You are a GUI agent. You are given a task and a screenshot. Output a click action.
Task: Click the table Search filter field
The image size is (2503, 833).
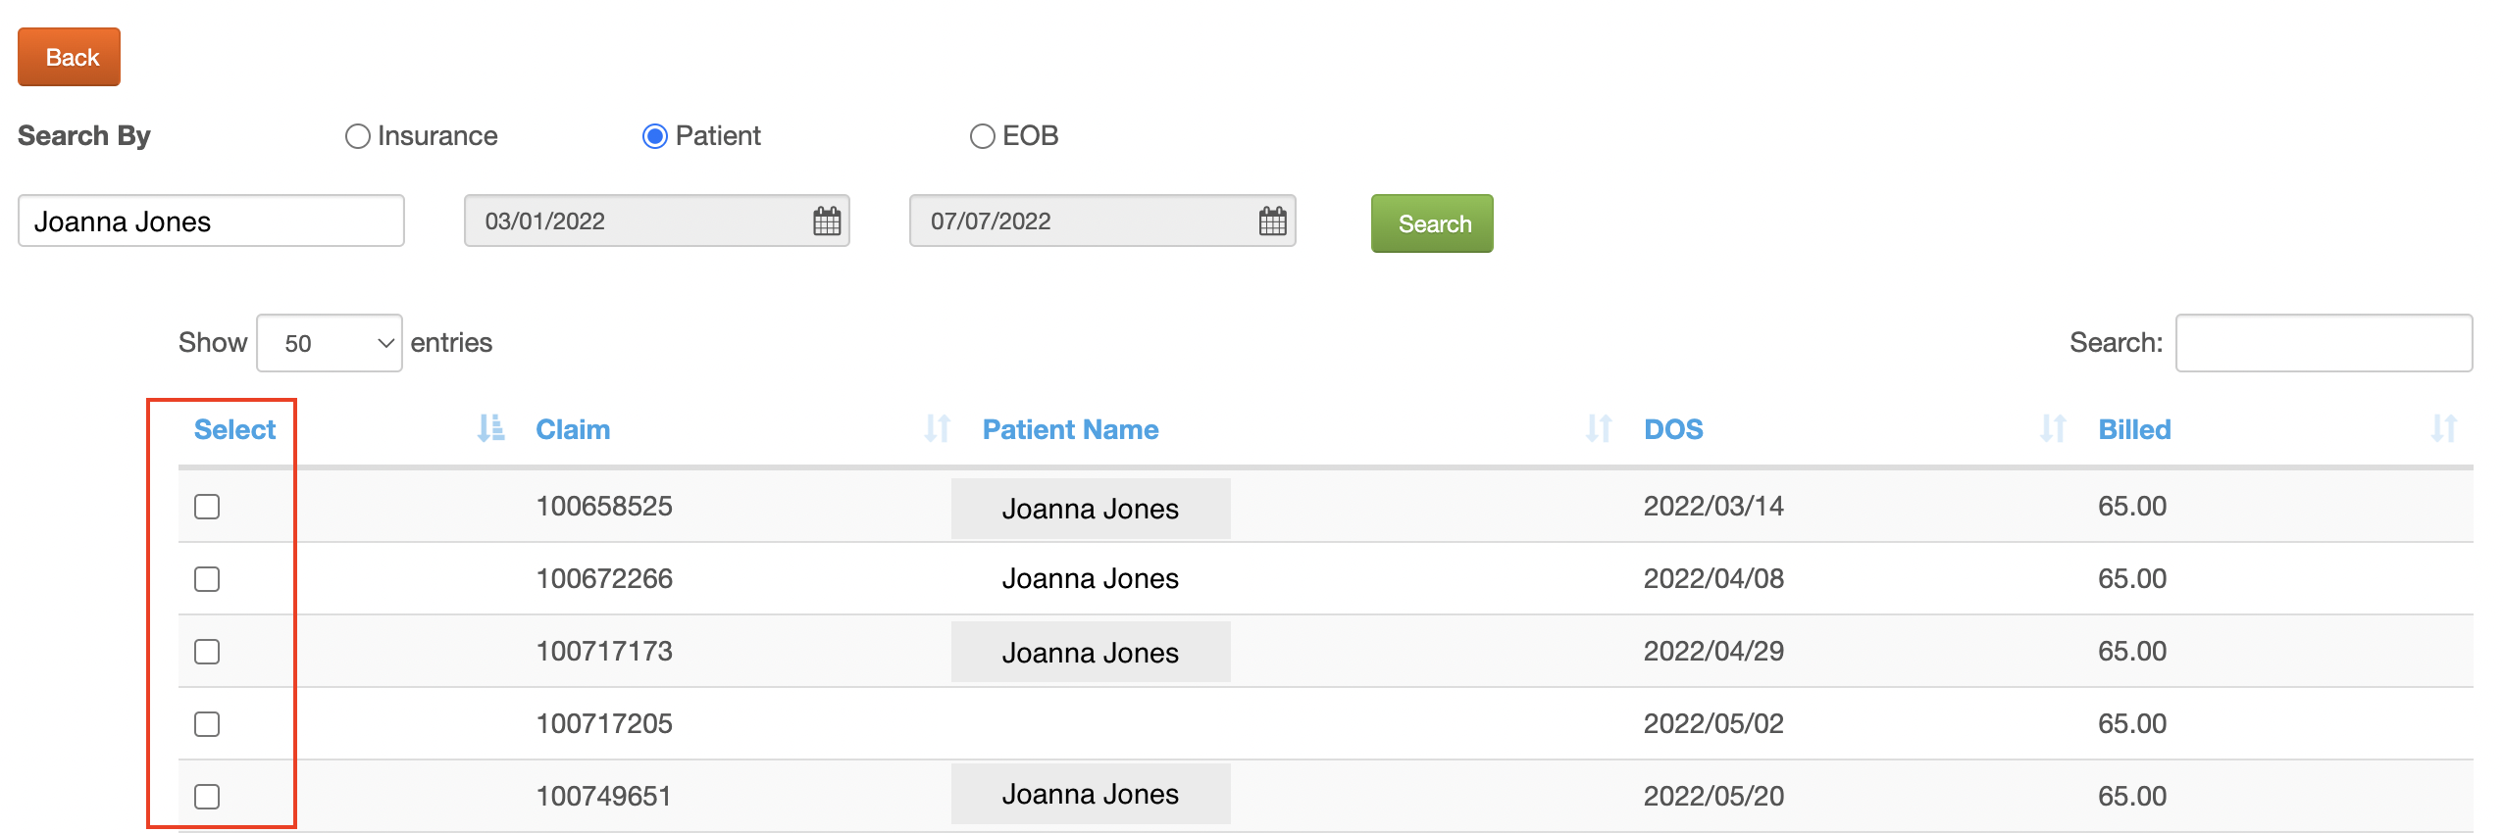(2324, 343)
